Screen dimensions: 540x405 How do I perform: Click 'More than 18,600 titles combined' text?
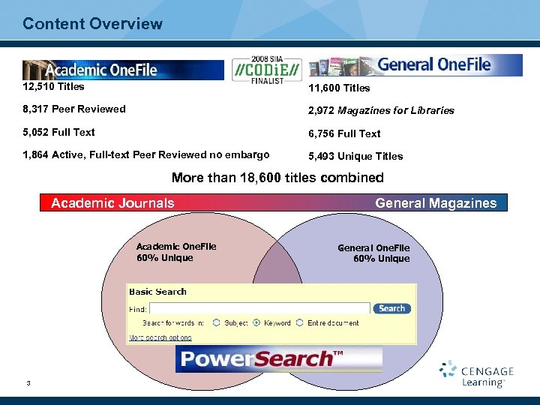pos(277,178)
